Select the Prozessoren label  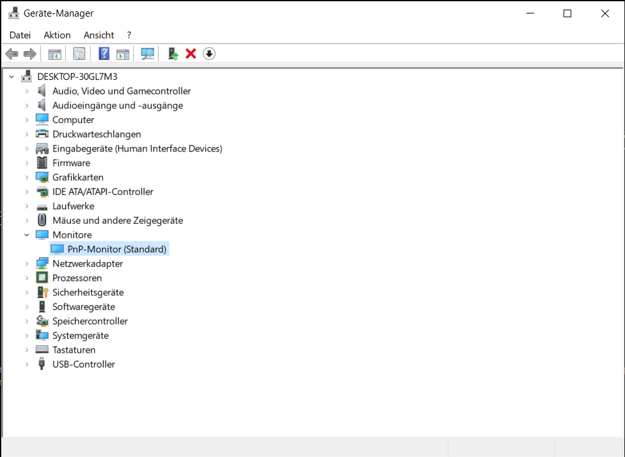[x=77, y=278]
